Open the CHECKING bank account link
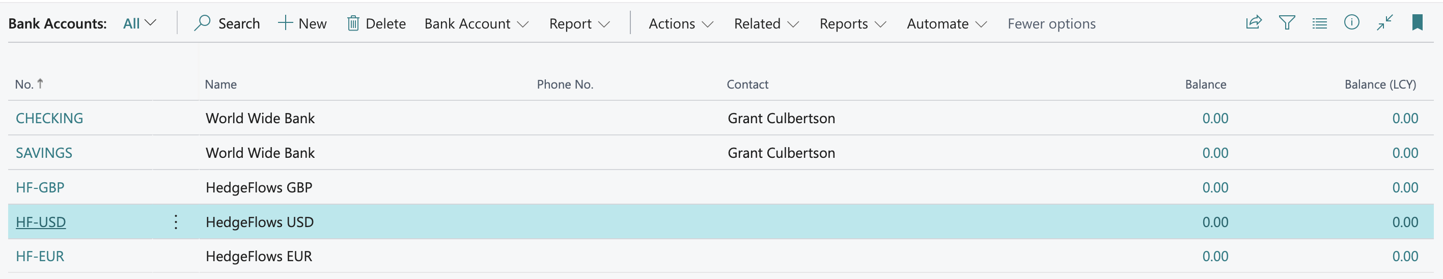 [x=49, y=118]
